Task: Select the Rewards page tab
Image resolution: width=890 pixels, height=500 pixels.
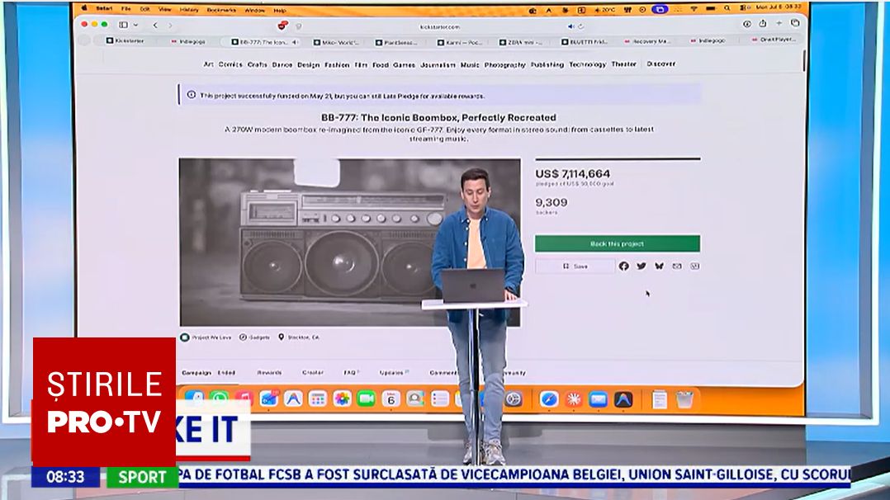Action: click(x=269, y=373)
